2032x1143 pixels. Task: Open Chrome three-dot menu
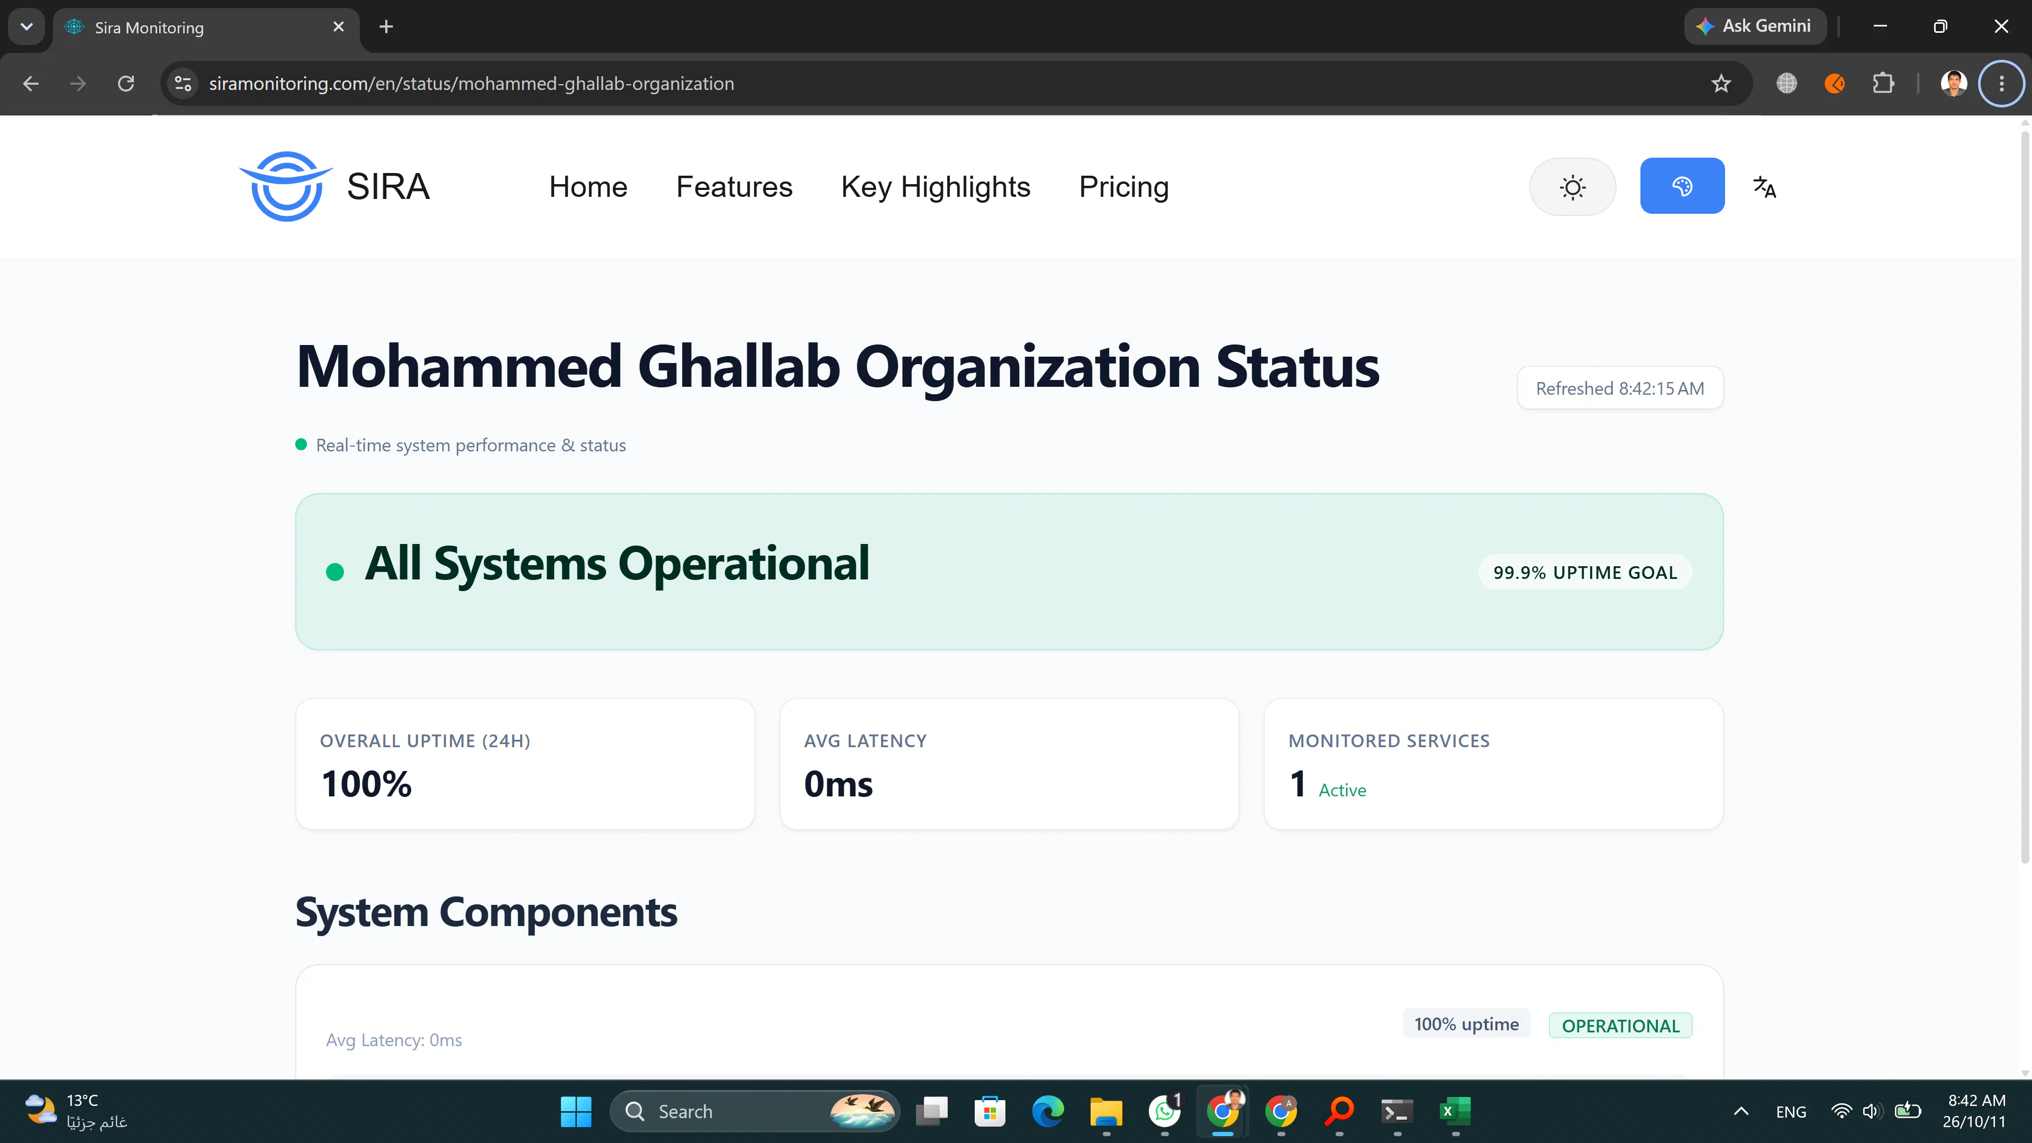click(2001, 84)
